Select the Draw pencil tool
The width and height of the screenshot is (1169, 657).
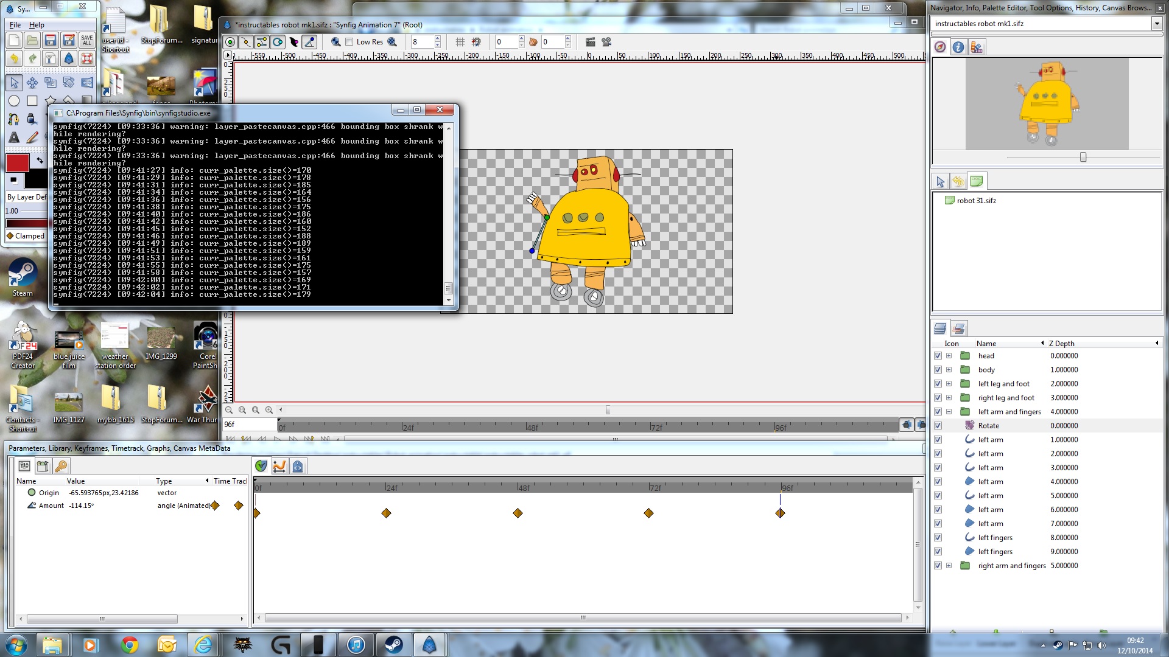[x=32, y=137]
